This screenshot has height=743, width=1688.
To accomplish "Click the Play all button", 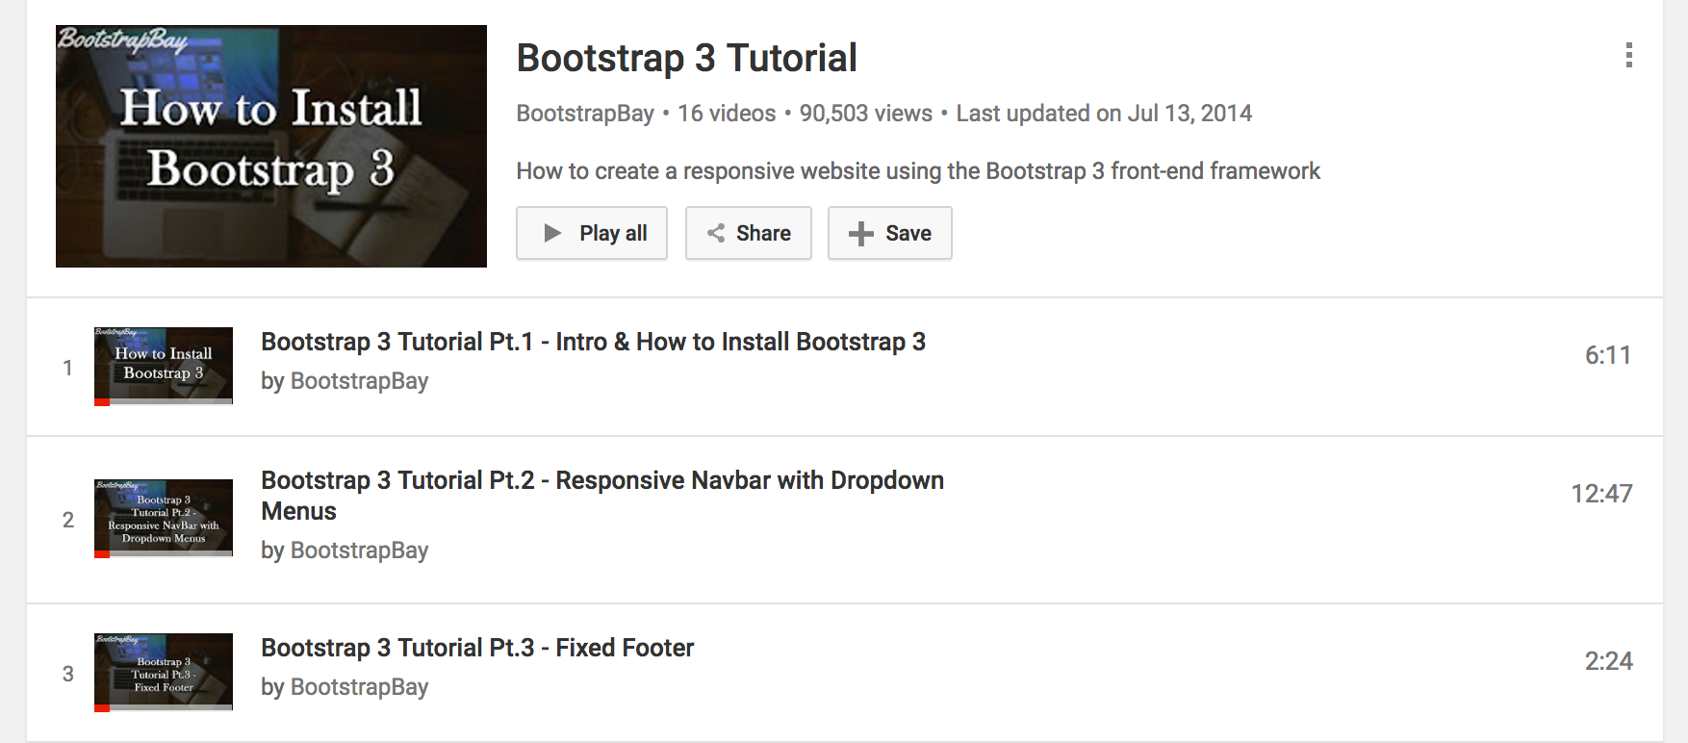I will click(592, 233).
